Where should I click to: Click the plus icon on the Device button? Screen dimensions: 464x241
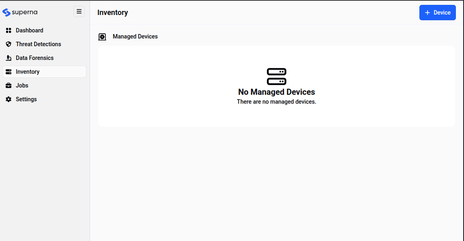point(427,13)
